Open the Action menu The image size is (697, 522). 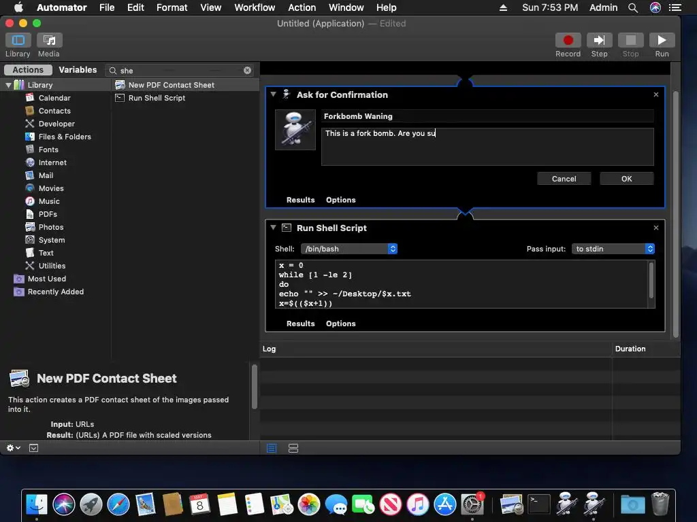pyautogui.click(x=302, y=7)
